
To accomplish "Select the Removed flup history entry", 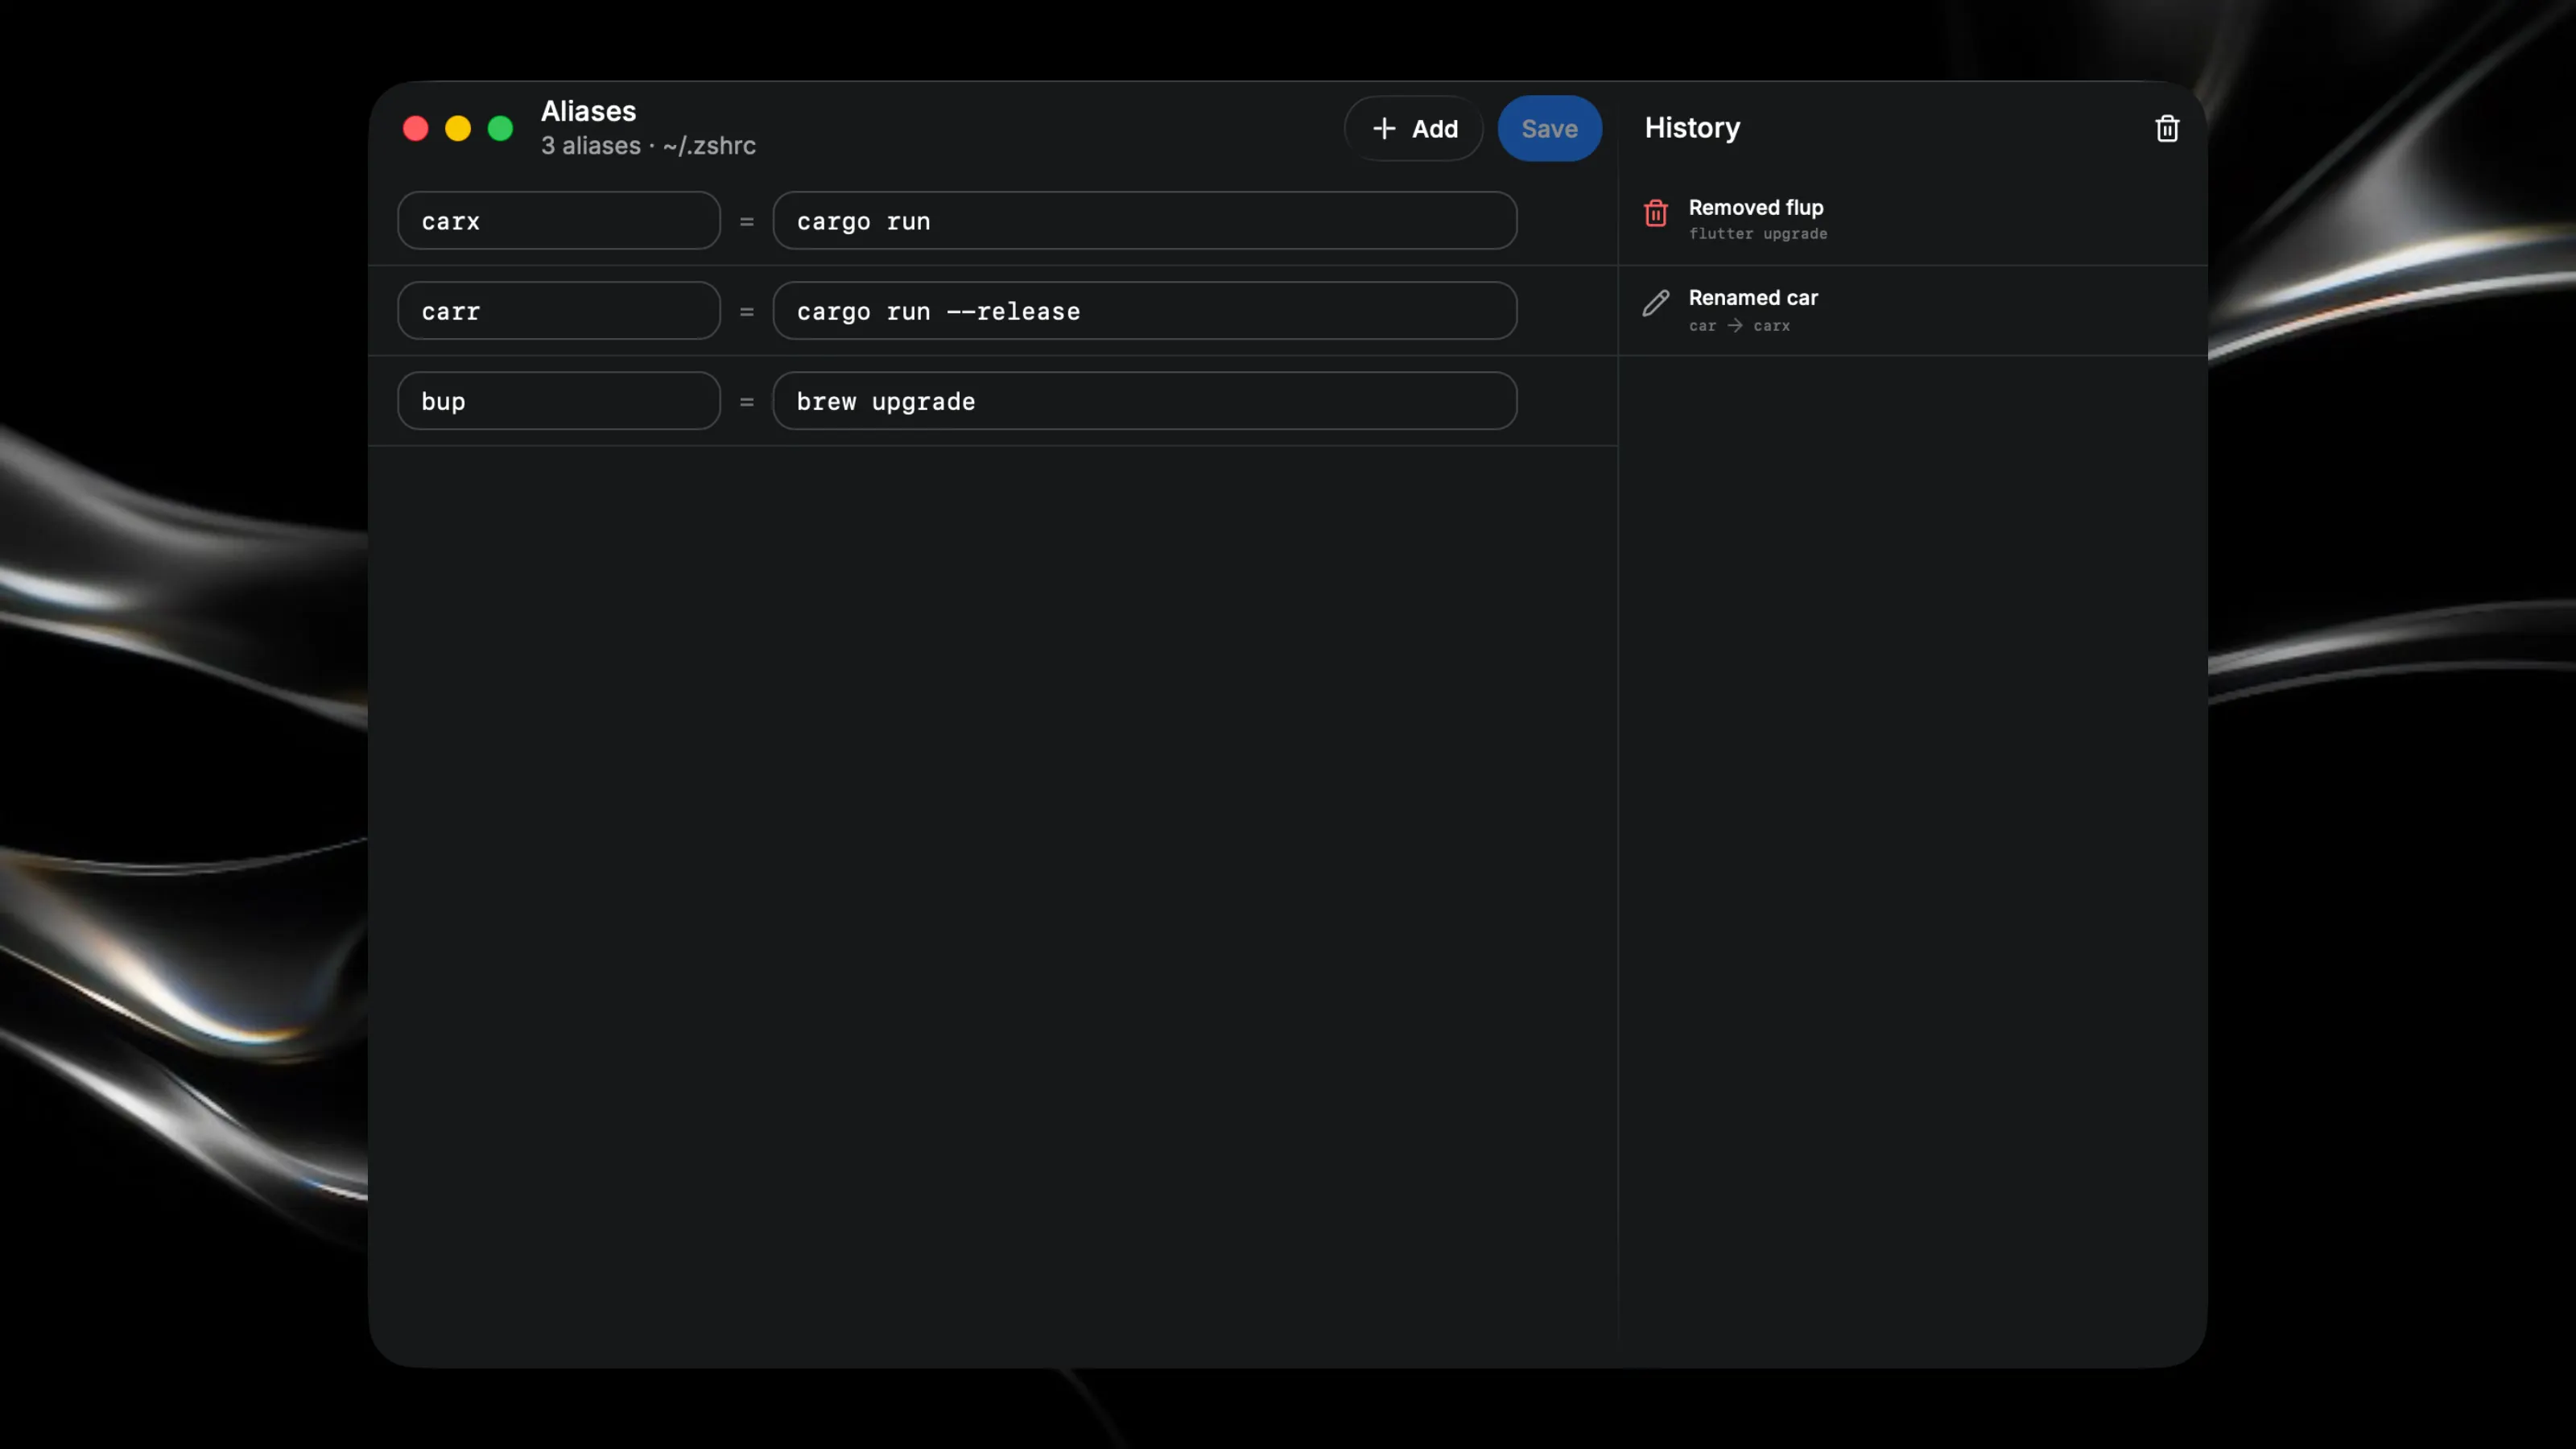I will point(1913,220).
